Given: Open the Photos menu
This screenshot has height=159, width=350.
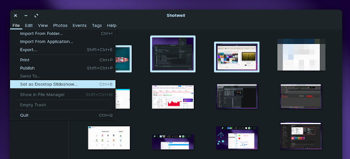Looking at the screenshot, I should tap(60, 26).
